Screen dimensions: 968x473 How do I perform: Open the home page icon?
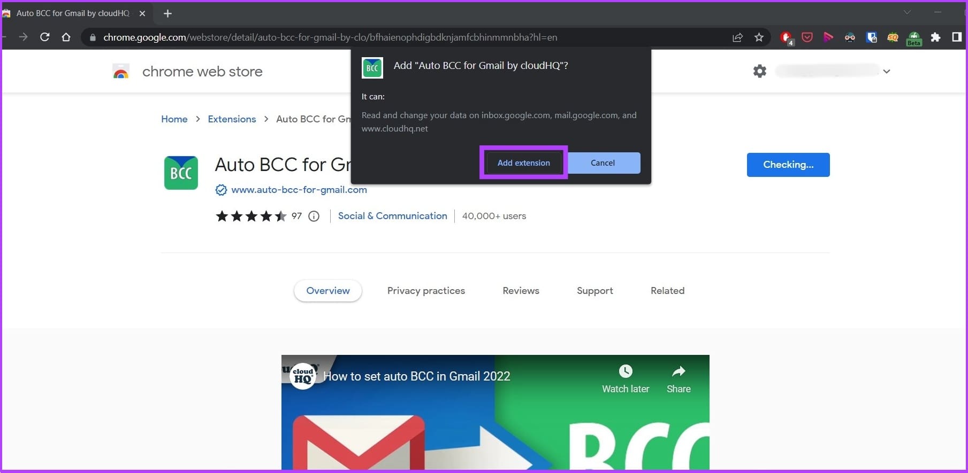66,37
